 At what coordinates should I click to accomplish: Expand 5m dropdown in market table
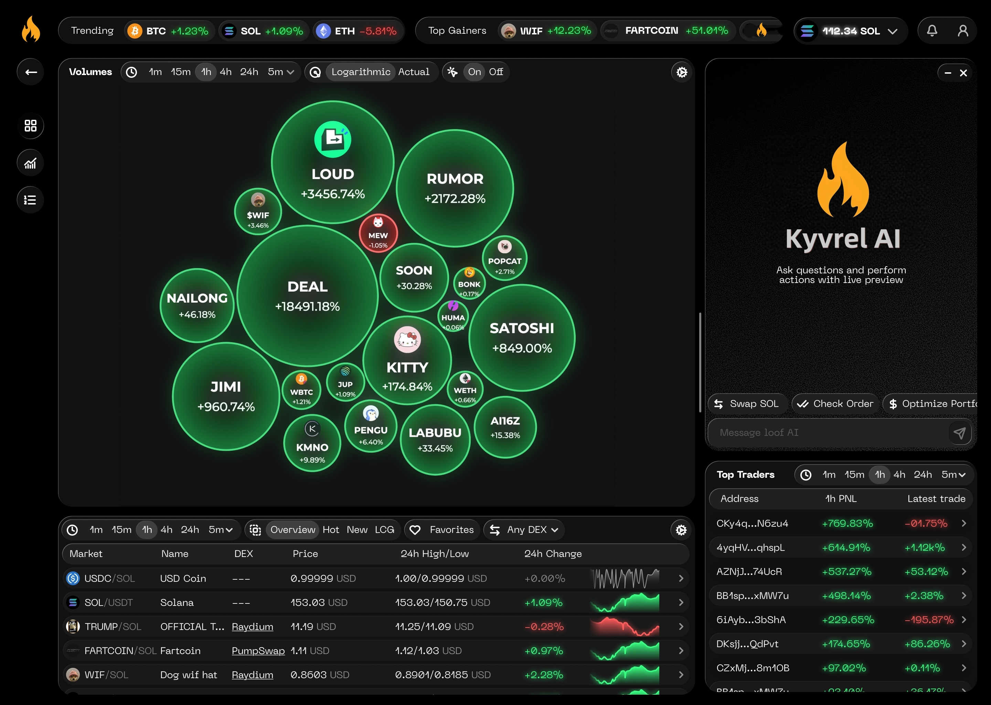pos(221,530)
